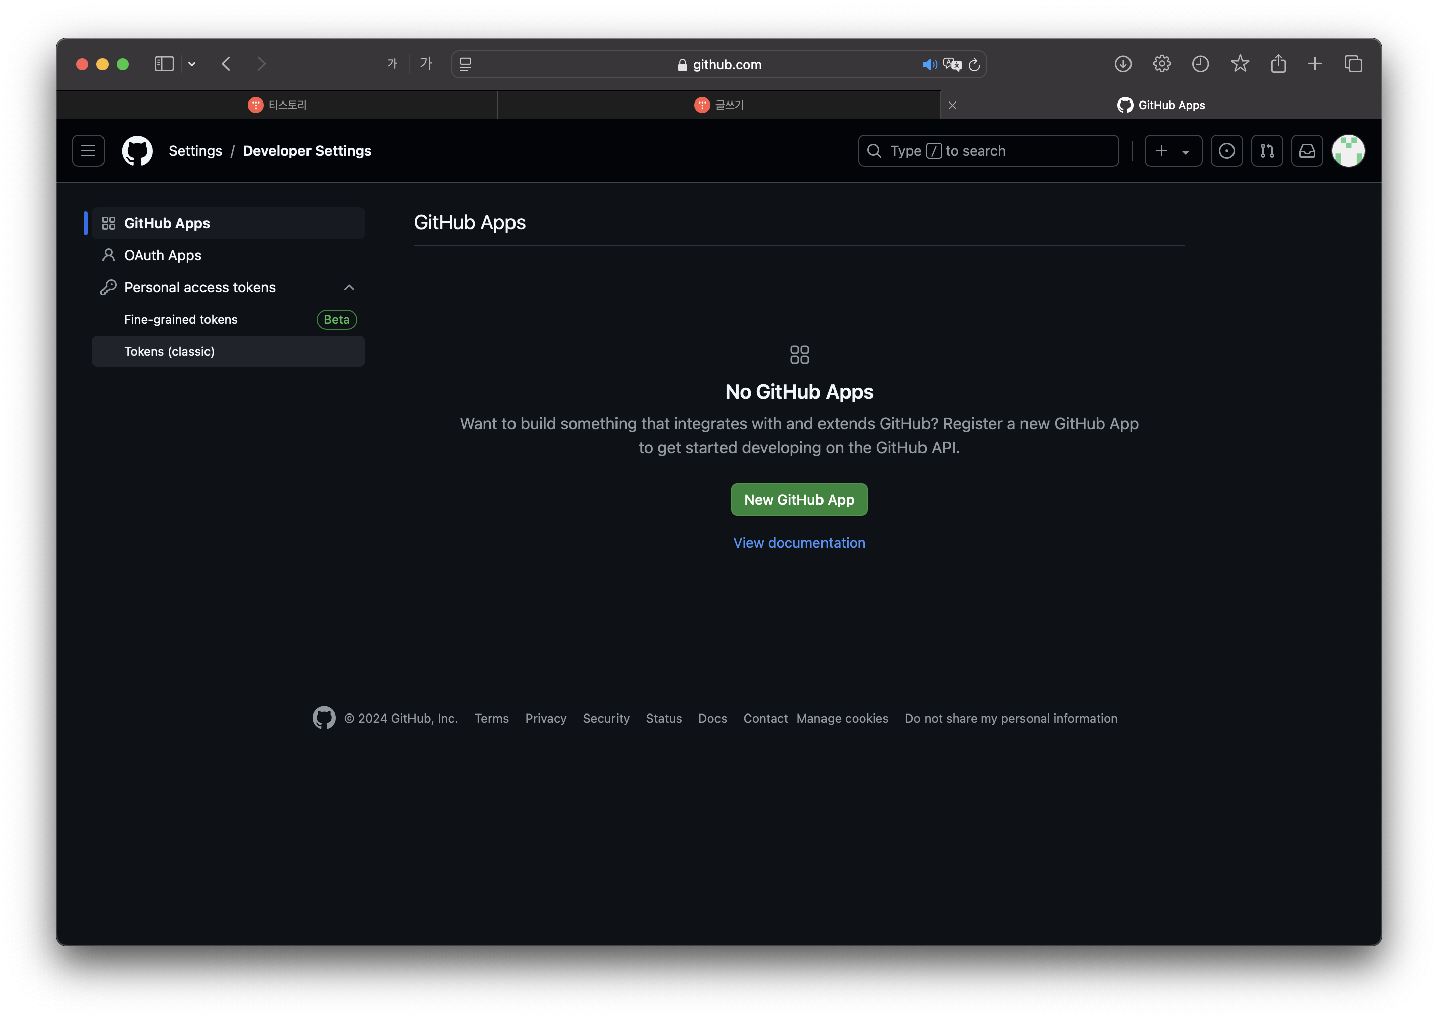Image resolution: width=1438 pixels, height=1020 pixels.
Task: Open Safari downloads icon in toolbar
Action: (1123, 64)
